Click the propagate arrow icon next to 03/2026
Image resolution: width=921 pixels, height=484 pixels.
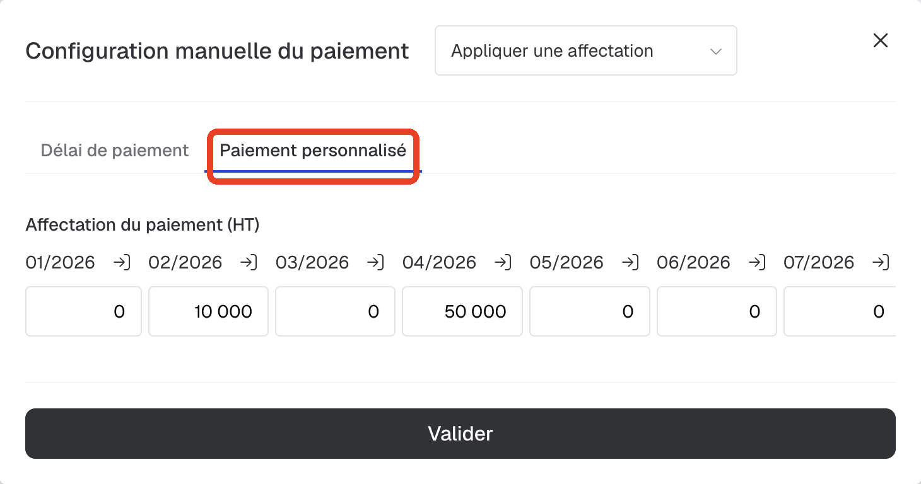[376, 262]
